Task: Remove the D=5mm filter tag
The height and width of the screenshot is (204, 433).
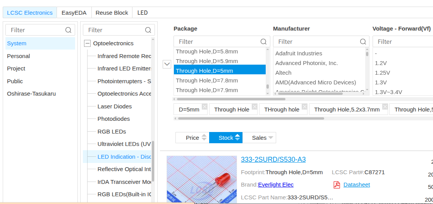Action: (204, 106)
